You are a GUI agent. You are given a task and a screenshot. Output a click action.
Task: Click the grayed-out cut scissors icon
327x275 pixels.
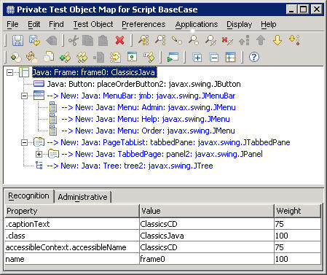(73, 40)
